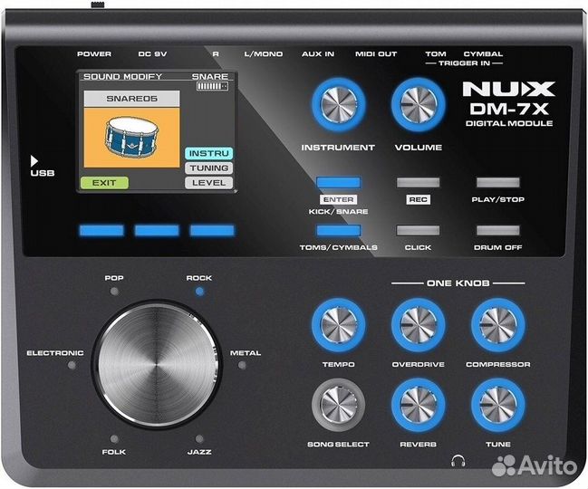Click the TRIGGER IN label
This screenshot has width=588, height=489.
464,63
